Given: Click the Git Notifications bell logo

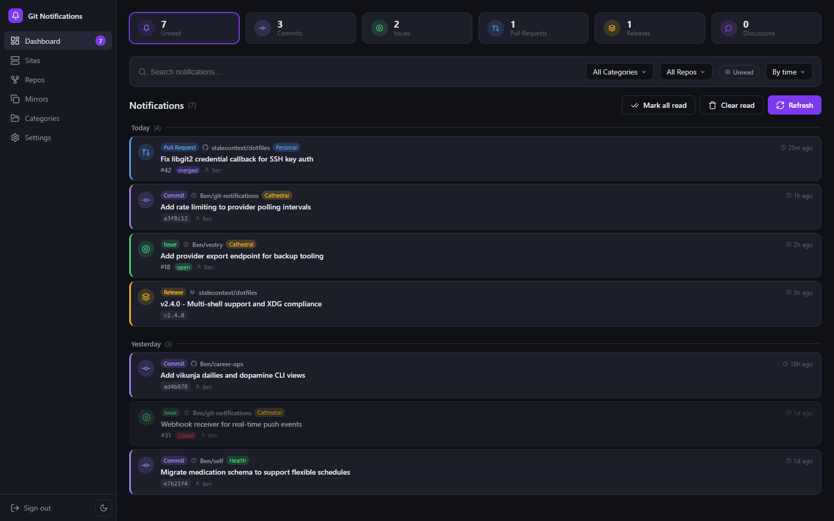Looking at the screenshot, I should 16,16.
